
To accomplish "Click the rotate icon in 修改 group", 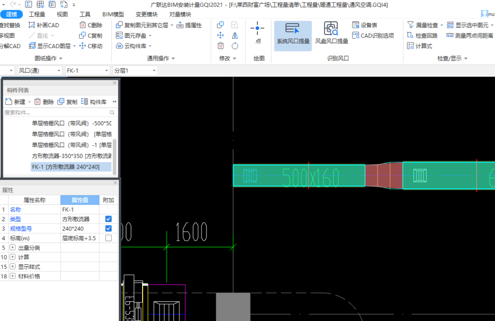I will click(235, 46).
